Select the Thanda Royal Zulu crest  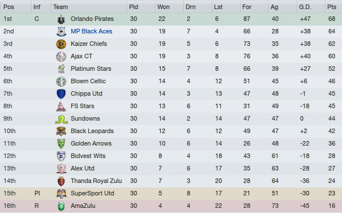click(x=61, y=181)
